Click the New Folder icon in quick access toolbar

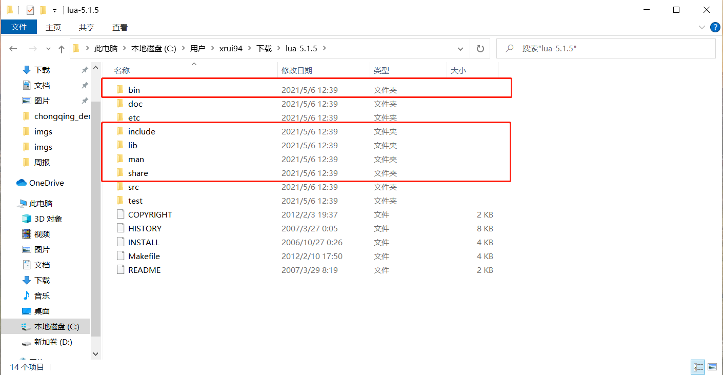44,9
